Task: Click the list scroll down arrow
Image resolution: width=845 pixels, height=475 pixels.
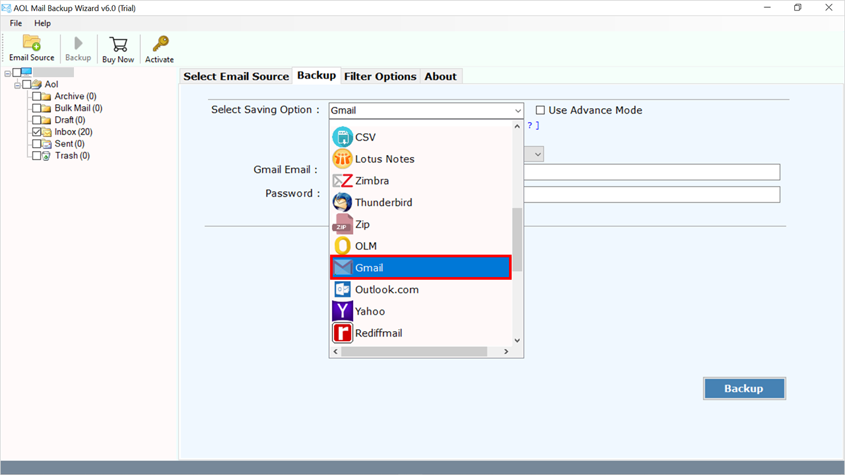Action: 518,340
